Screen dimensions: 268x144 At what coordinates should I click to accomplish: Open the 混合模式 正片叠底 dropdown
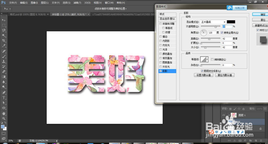[x=213, y=22]
